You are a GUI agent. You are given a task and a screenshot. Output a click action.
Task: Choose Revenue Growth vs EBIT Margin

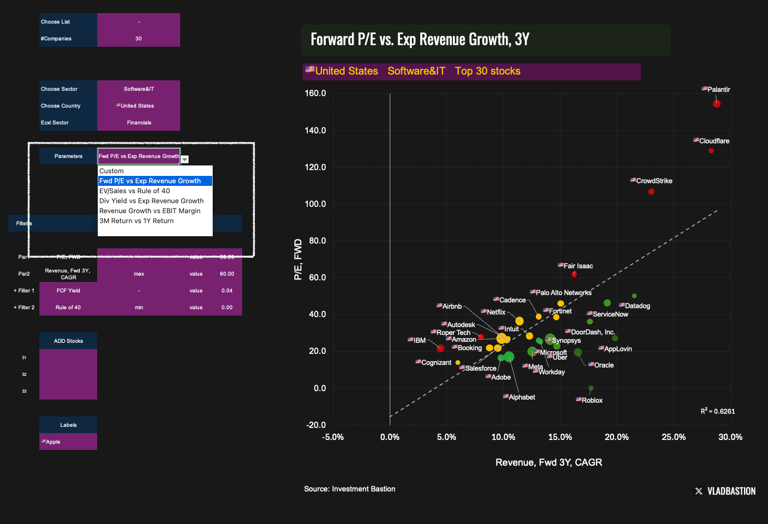[x=155, y=211]
